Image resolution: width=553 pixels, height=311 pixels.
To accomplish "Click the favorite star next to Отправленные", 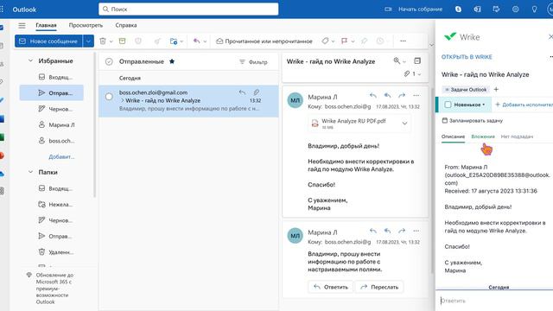I will click(172, 61).
